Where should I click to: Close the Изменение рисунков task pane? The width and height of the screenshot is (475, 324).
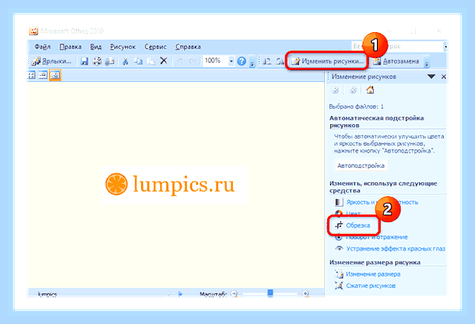click(x=444, y=77)
